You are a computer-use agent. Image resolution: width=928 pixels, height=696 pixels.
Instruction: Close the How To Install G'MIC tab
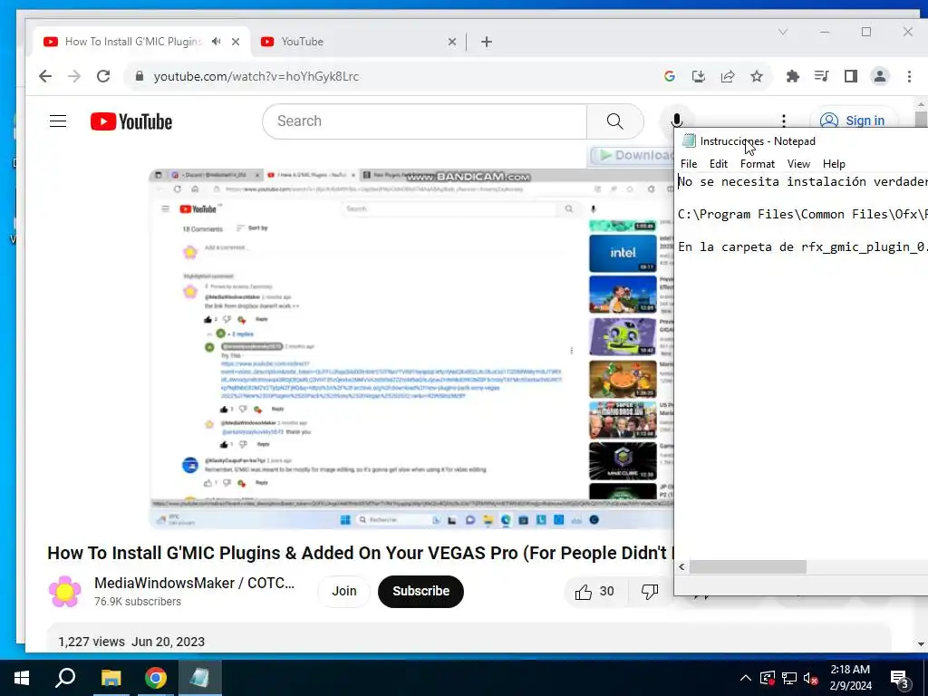[236, 42]
